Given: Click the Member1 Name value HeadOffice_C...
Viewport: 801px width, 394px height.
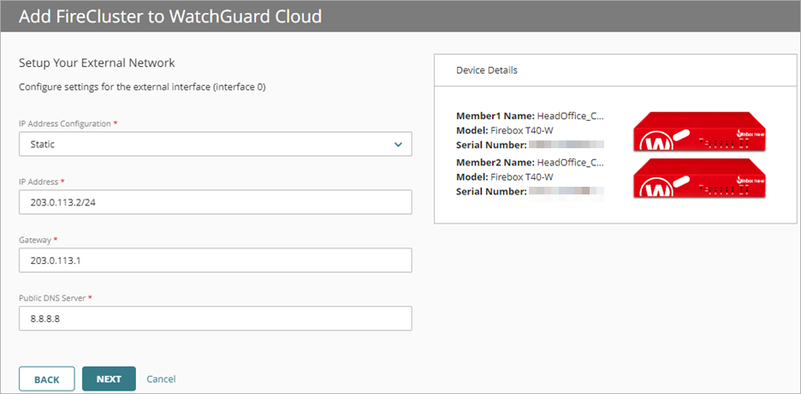Looking at the screenshot, I should (x=571, y=115).
